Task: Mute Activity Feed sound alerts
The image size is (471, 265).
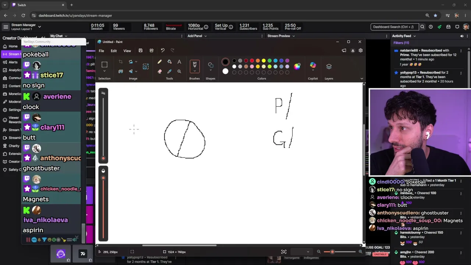Action: 462,36
